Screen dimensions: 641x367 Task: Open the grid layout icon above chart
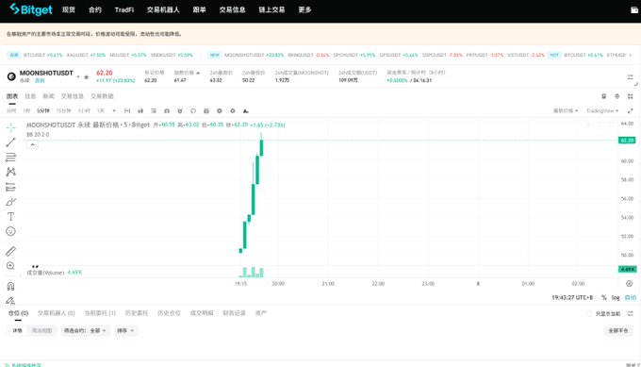[630, 96]
